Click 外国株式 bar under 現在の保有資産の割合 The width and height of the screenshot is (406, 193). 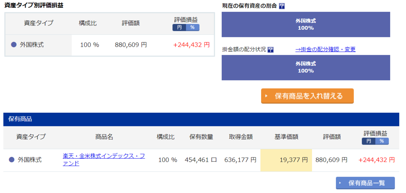click(306, 24)
